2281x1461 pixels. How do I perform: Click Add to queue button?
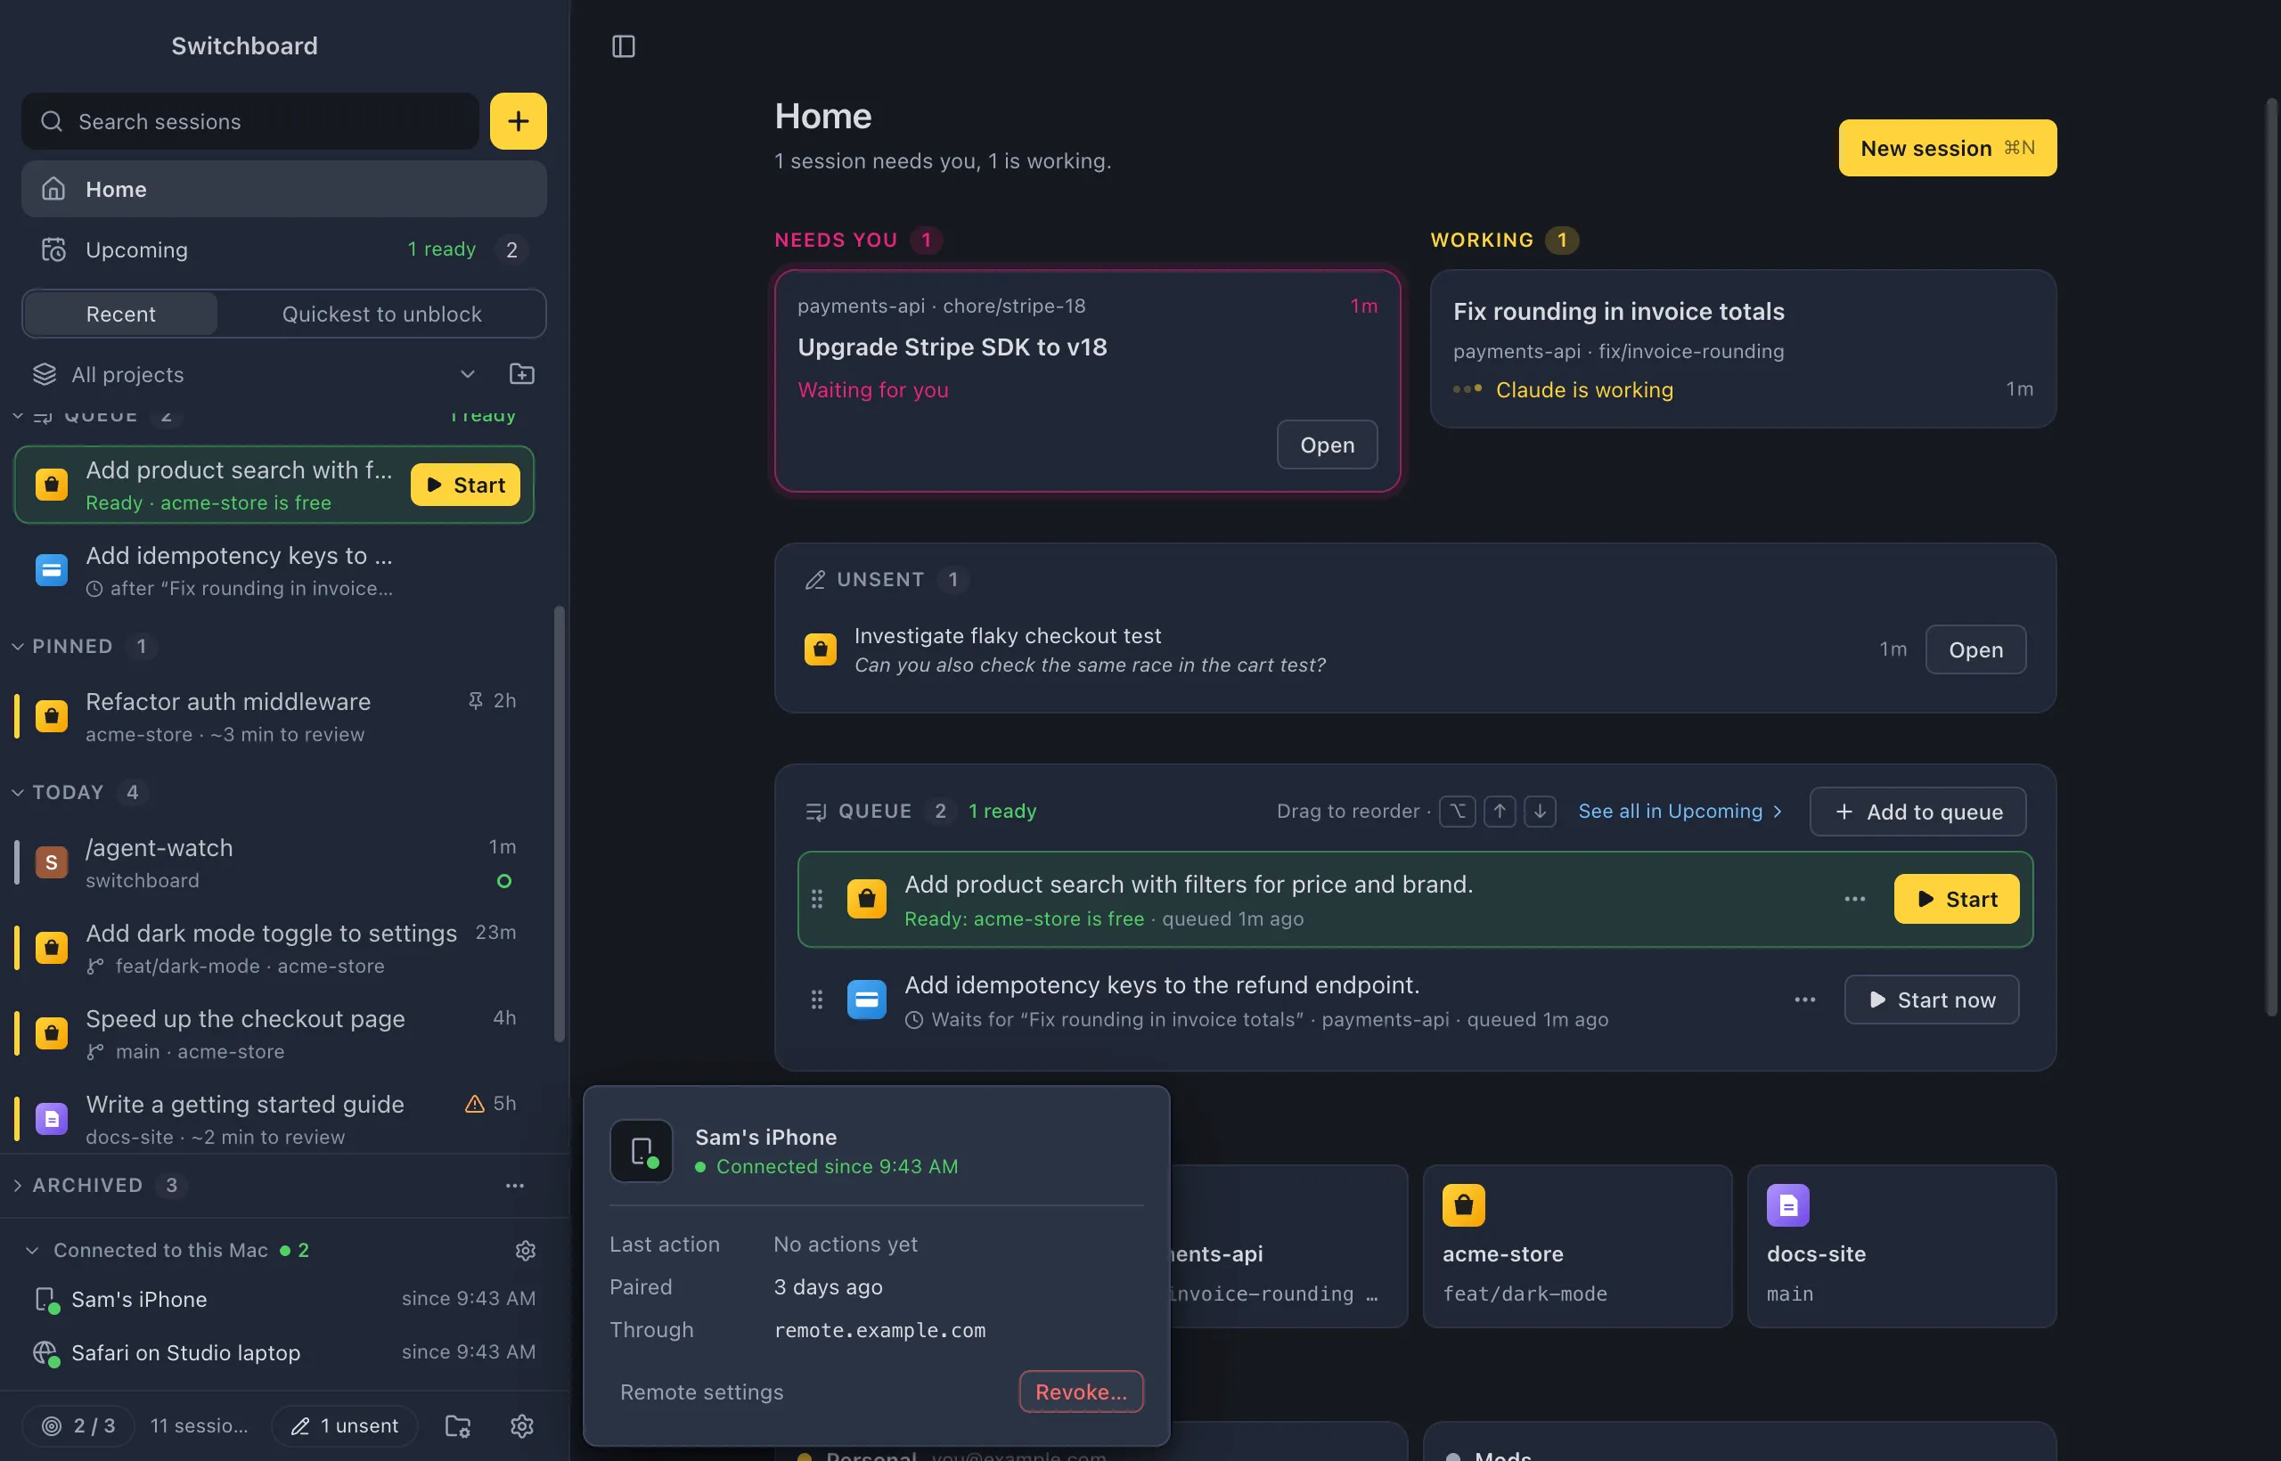[1917, 812]
